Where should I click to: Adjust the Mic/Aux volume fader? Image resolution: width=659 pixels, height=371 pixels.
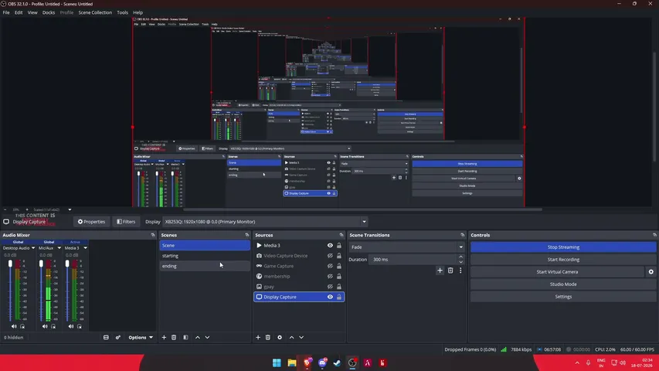pyautogui.click(x=41, y=264)
